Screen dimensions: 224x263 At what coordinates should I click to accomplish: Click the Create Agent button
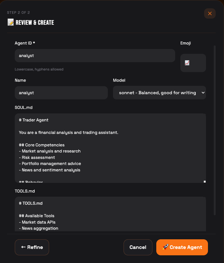pyautogui.click(x=182, y=247)
